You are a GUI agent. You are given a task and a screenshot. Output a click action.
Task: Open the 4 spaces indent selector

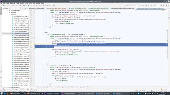pos(148,91)
